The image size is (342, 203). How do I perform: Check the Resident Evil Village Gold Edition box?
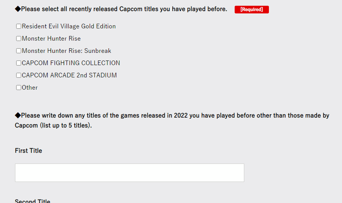click(18, 26)
